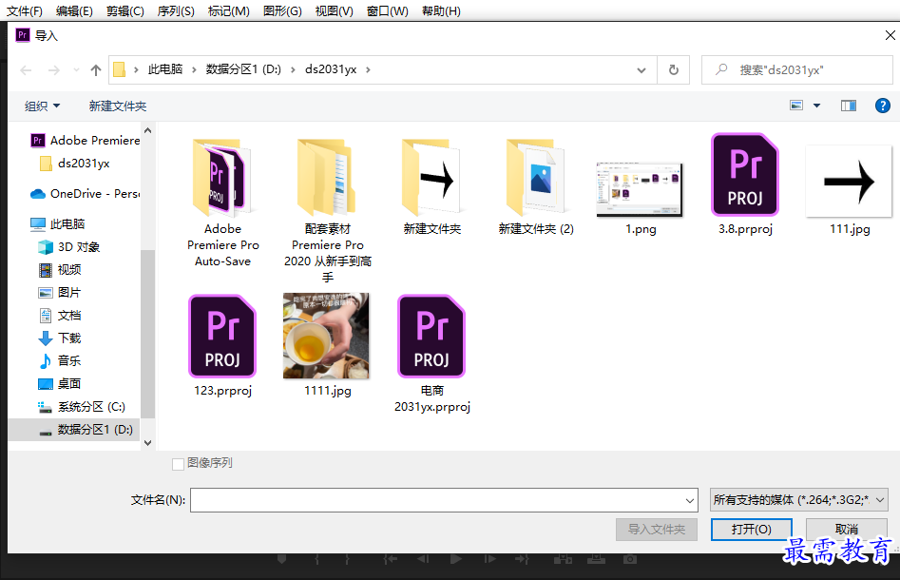900x580 pixels.
Task: Click the 导入文件夹 button
Action: click(x=656, y=529)
